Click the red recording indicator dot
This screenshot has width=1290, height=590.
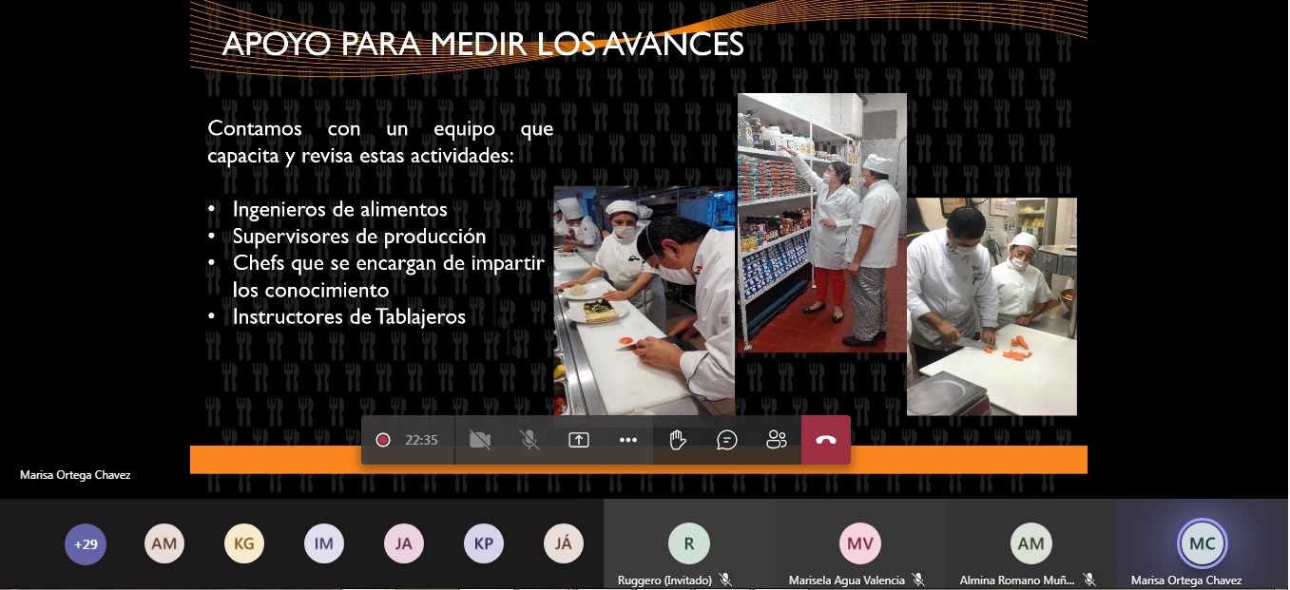pyautogui.click(x=383, y=440)
